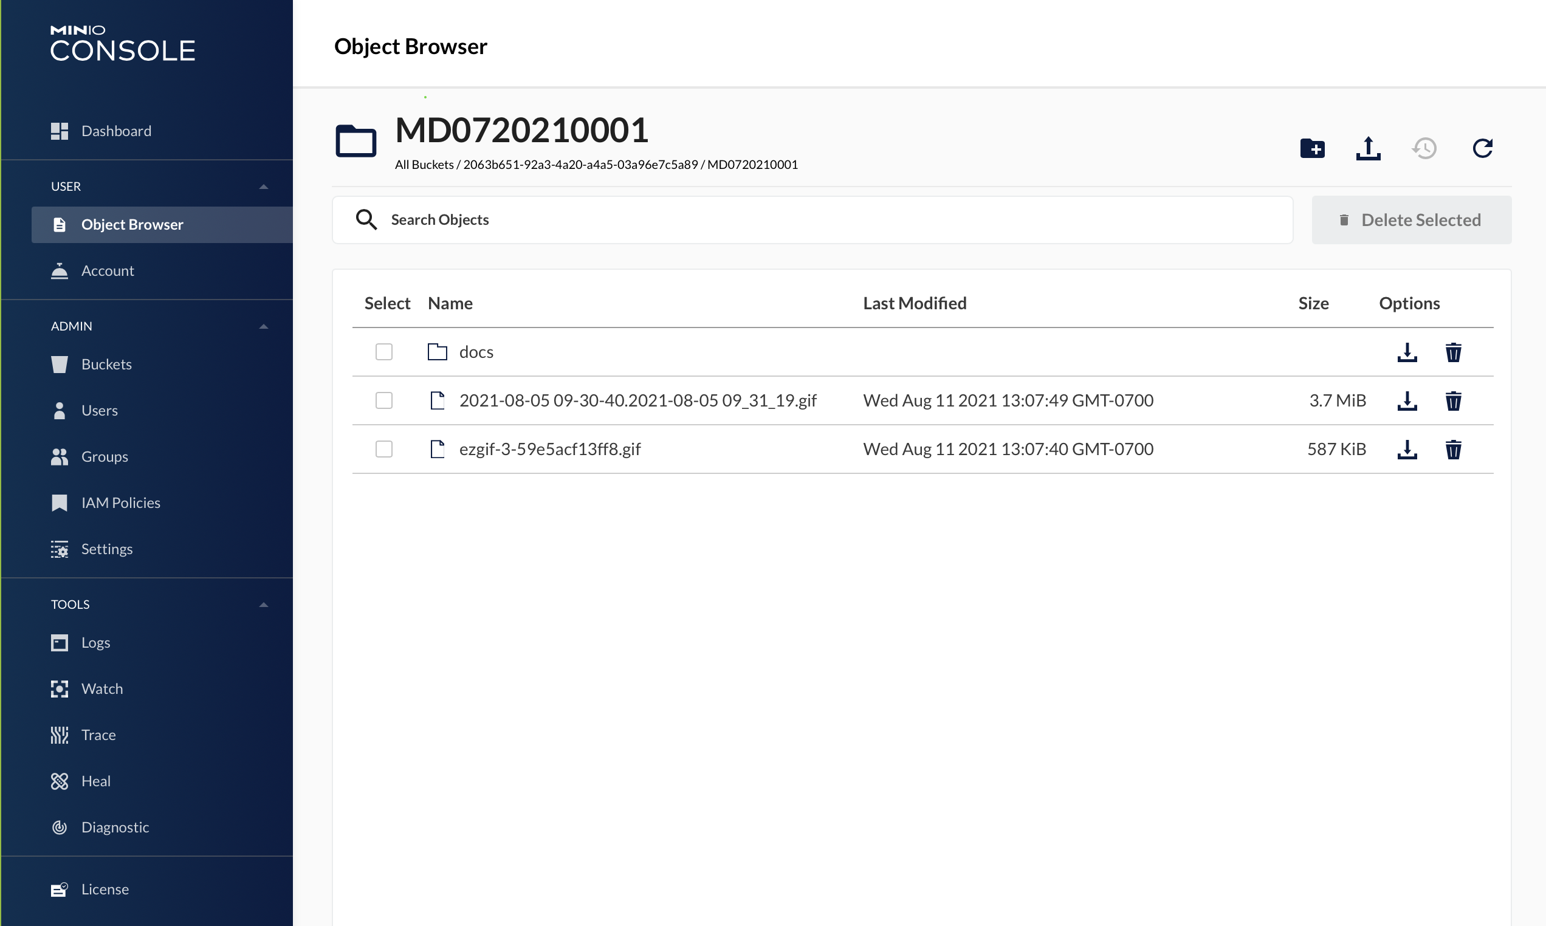Click the MD0720210001 folder title

tap(522, 130)
